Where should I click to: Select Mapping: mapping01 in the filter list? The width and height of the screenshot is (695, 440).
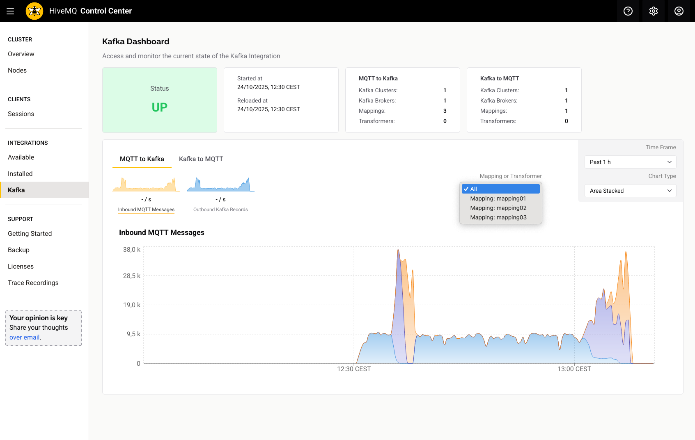pyautogui.click(x=497, y=198)
